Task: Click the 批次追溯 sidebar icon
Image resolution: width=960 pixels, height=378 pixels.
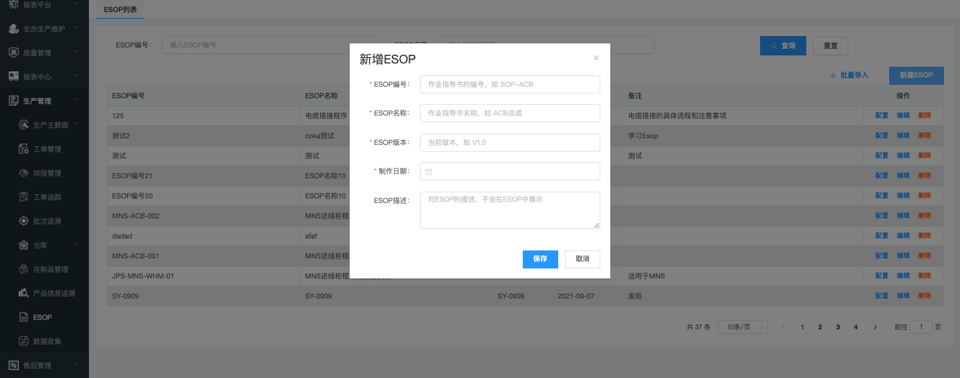Action: [x=23, y=221]
